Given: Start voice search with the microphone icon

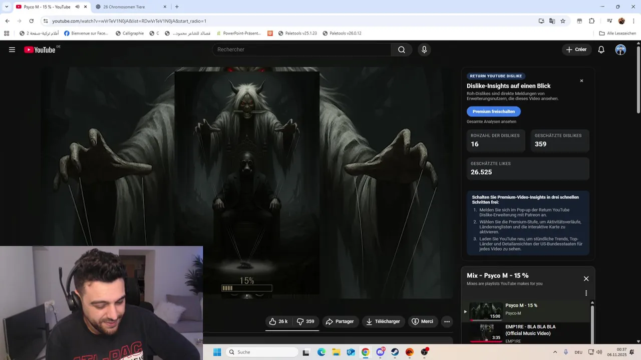Looking at the screenshot, I should coord(424,49).
